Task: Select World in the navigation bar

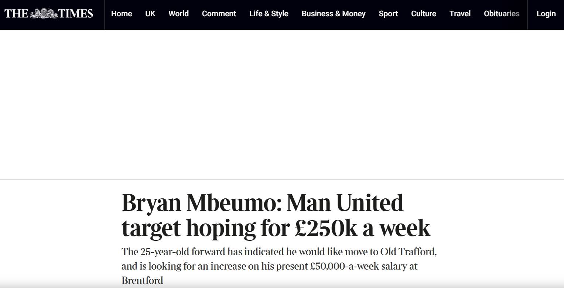Action: click(178, 14)
